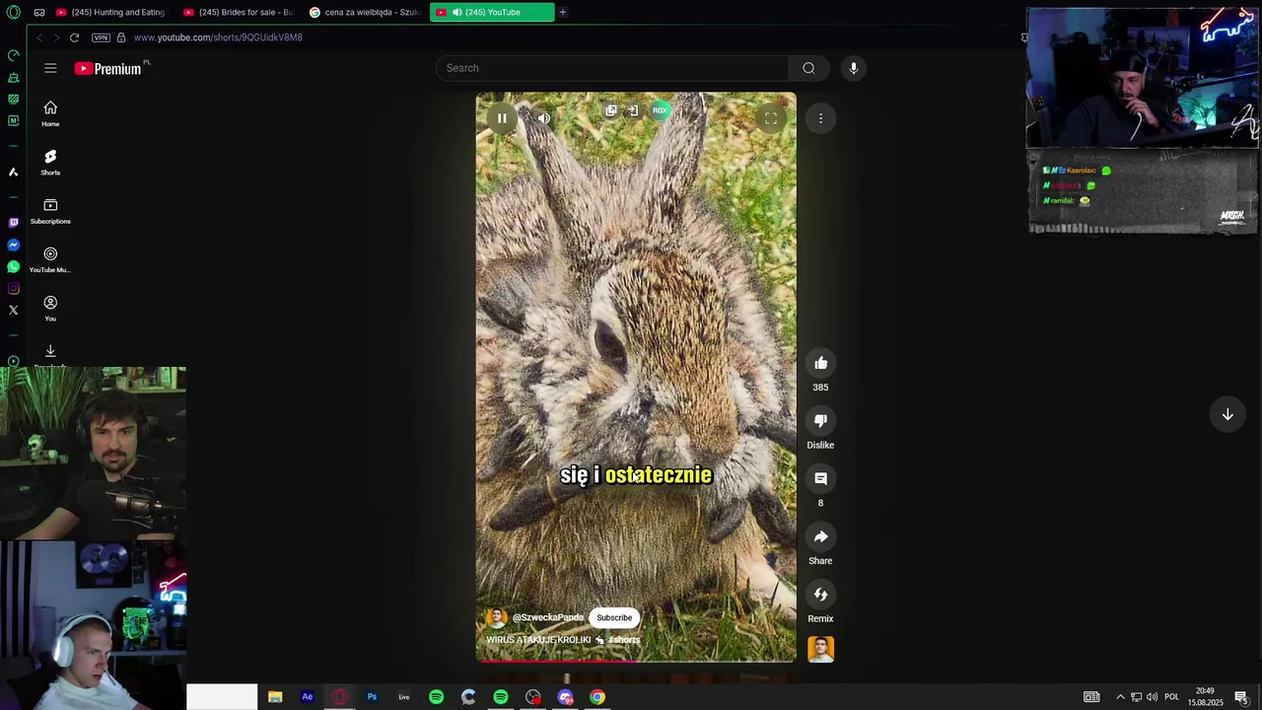1262x710 pixels.
Task: Open YouTube Music in sidebar
Action: pyautogui.click(x=50, y=259)
